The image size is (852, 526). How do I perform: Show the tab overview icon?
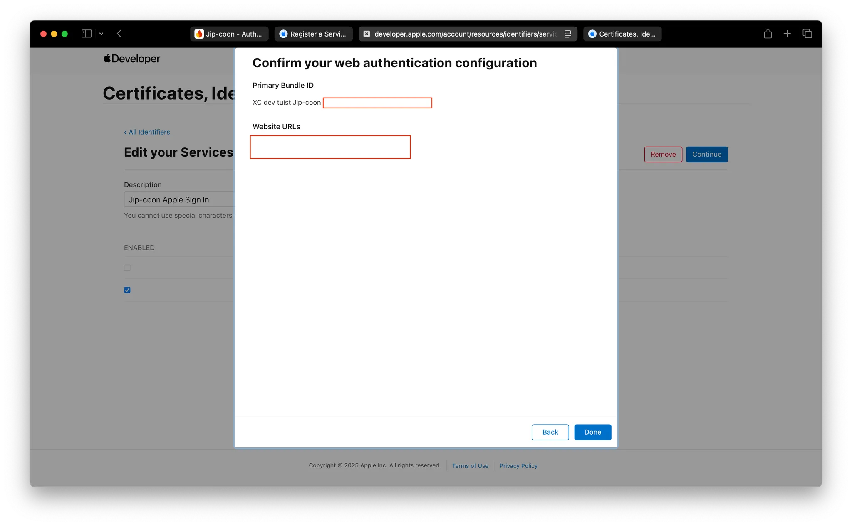(807, 34)
